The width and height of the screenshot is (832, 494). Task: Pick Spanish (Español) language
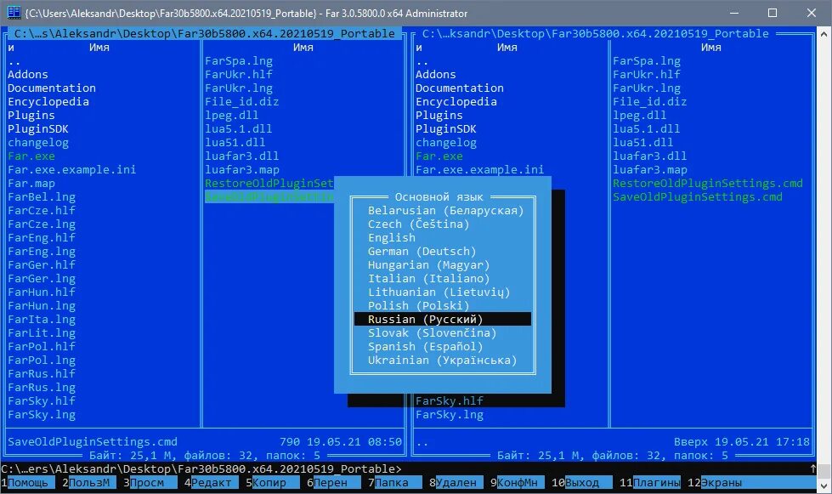[x=426, y=347]
